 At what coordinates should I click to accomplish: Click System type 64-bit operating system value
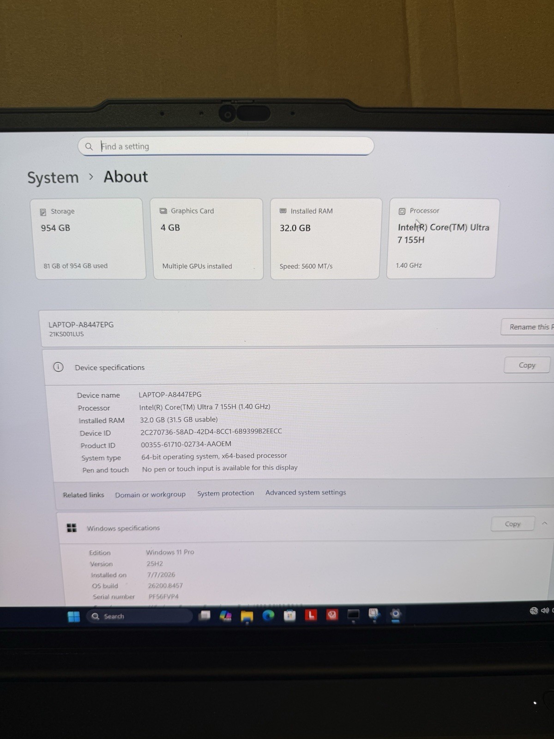coord(214,456)
